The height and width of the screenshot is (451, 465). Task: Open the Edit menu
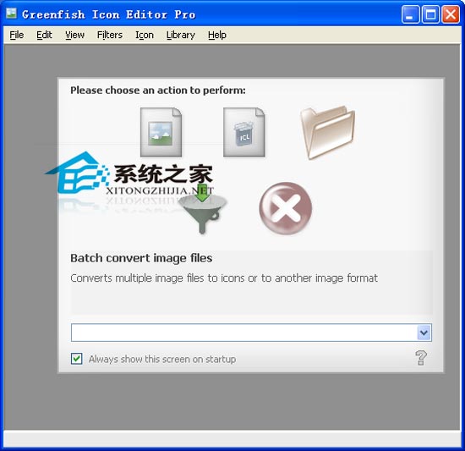(44, 35)
